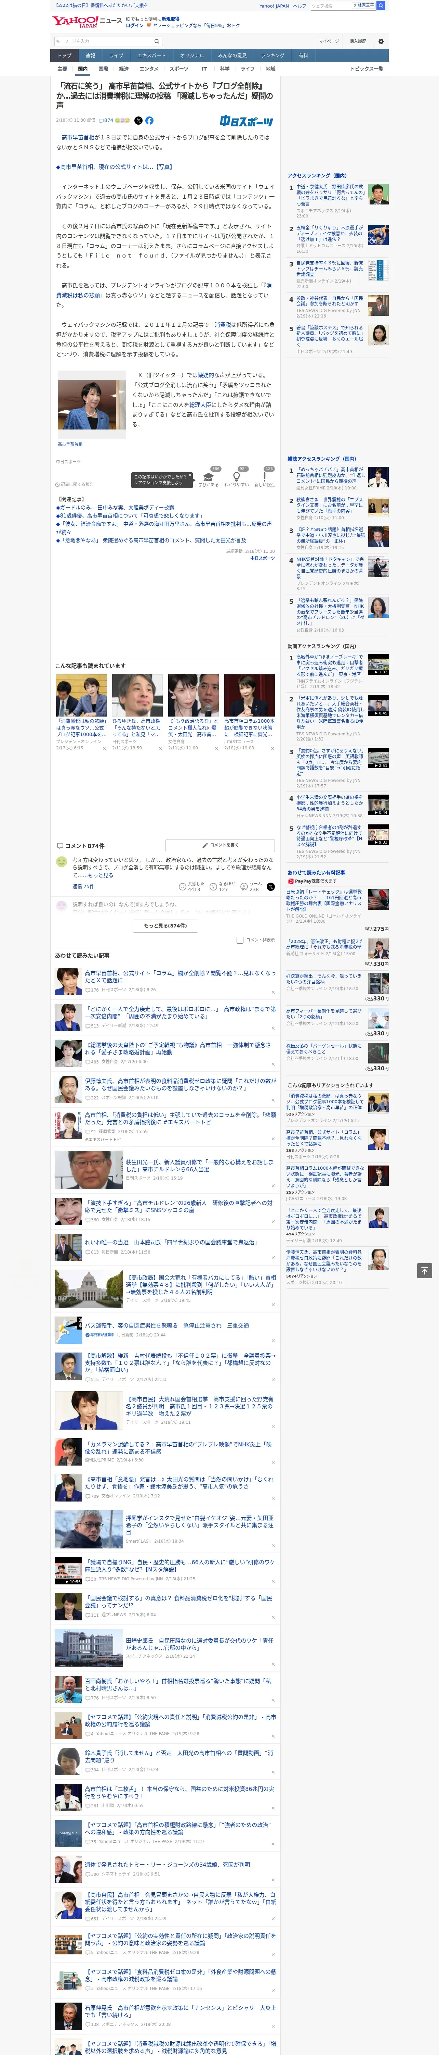Open related link about ガードルのみ 田中みな実
The image size is (439, 2055).
click(x=115, y=507)
